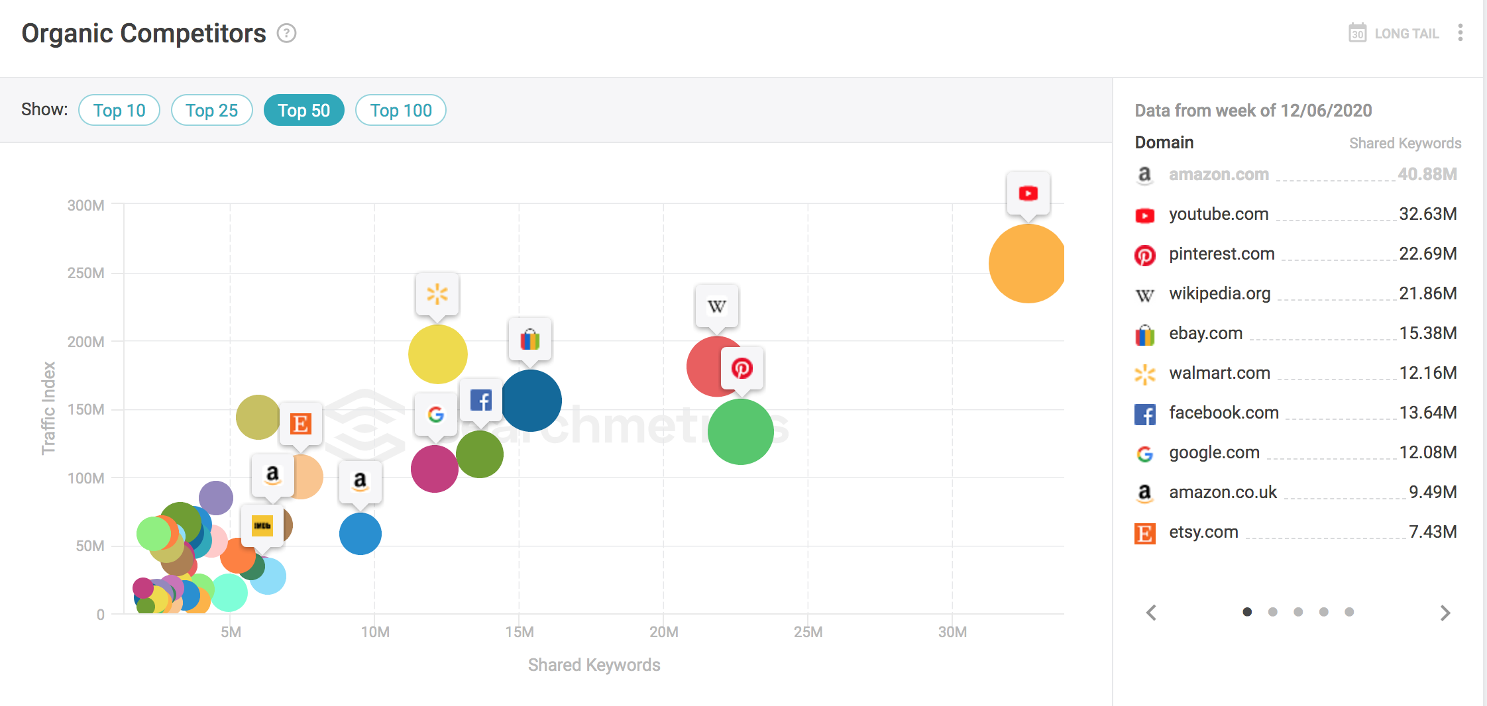Jump to second pagination dot
Screen dimensions: 1487x706
coord(1272,612)
